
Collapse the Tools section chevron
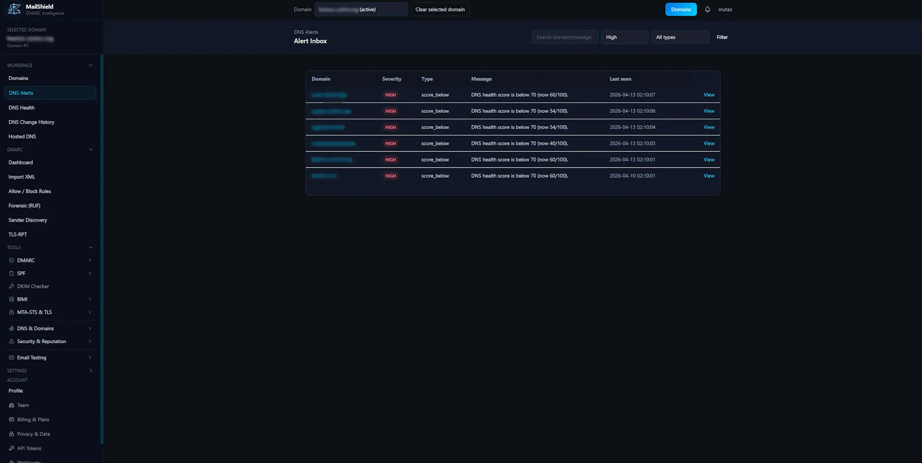pyautogui.click(x=90, y=248)
